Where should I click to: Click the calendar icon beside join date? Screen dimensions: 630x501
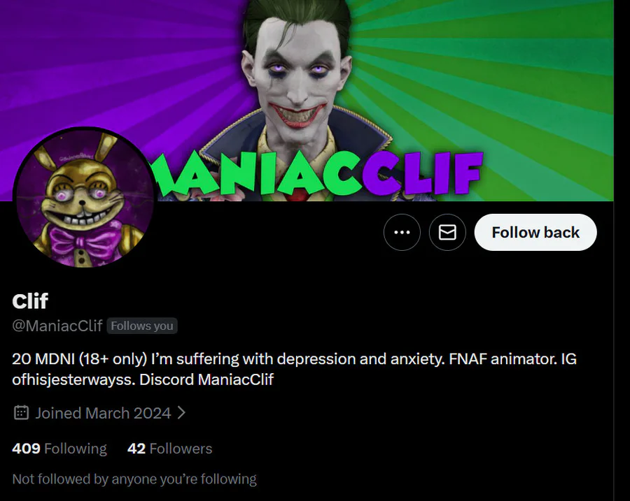click(x=21, y=413)
